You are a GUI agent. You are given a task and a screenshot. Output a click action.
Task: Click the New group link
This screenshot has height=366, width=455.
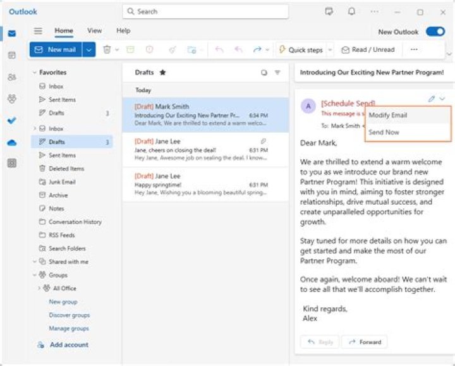(63, 302)
